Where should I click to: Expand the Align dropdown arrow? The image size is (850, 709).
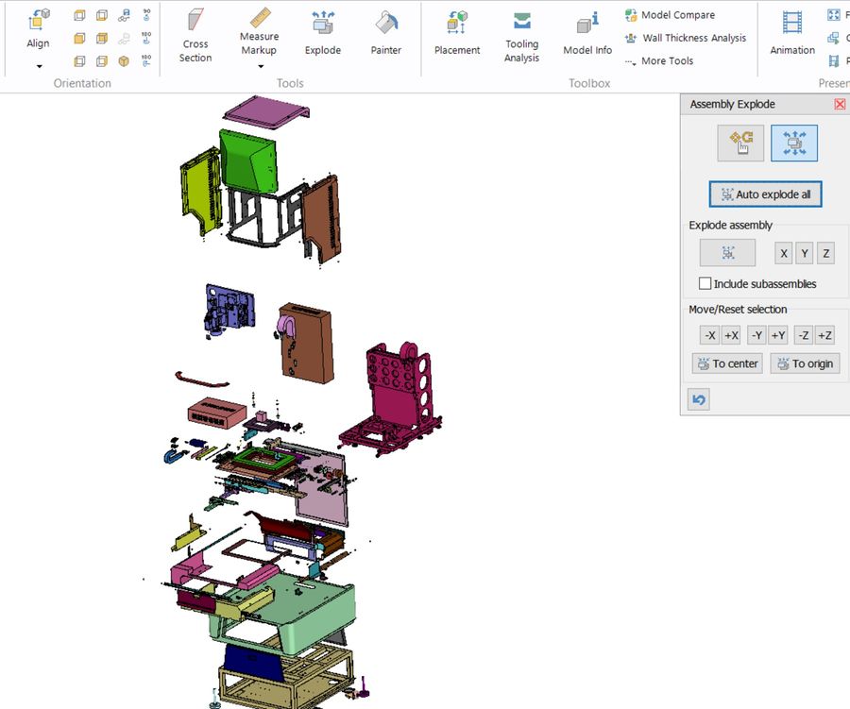[x=39, y=66]
